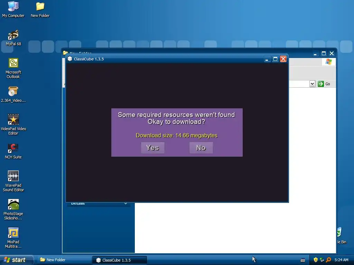Click the Download size 14.66 megabytes text
Screen dimensions: 354x265
pos(177,135)
